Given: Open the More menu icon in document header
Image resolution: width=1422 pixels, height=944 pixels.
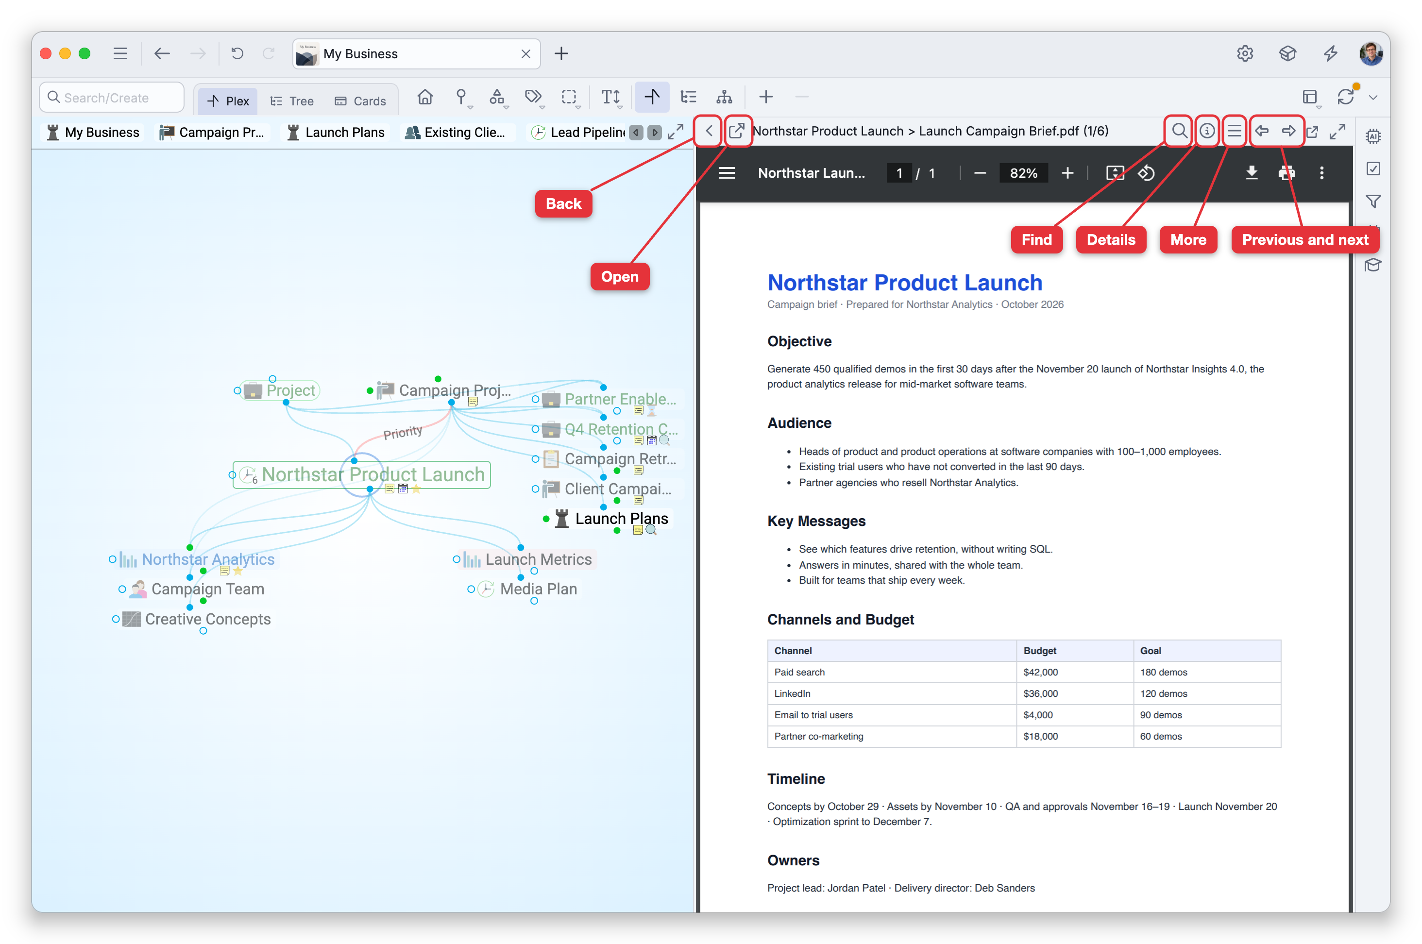Looking at the screenshot, I should [x=1234, y=131].
